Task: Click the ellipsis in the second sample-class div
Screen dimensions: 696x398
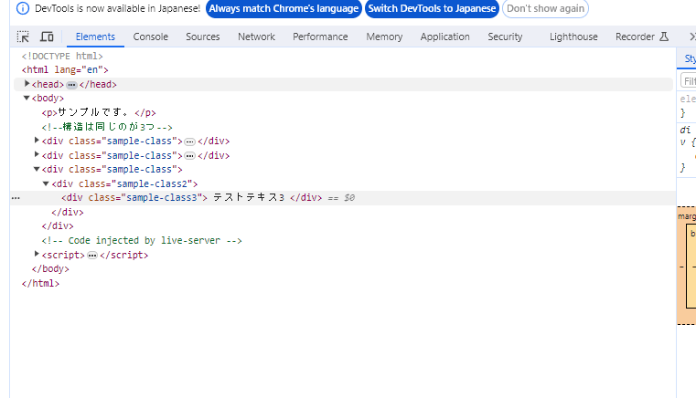Action: click(189, 156)
